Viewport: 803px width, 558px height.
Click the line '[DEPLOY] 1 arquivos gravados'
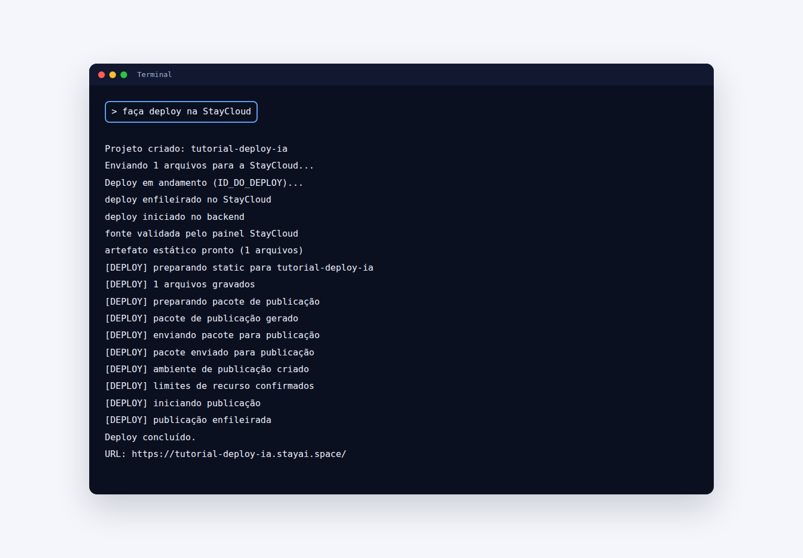point(180,285)
